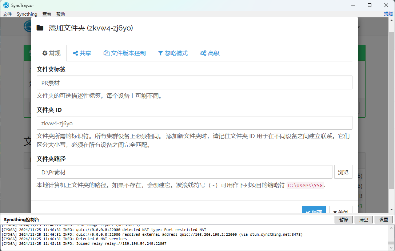Open the 文件 menu
This screenshot has width=395, height=251.
coord(7,14)
